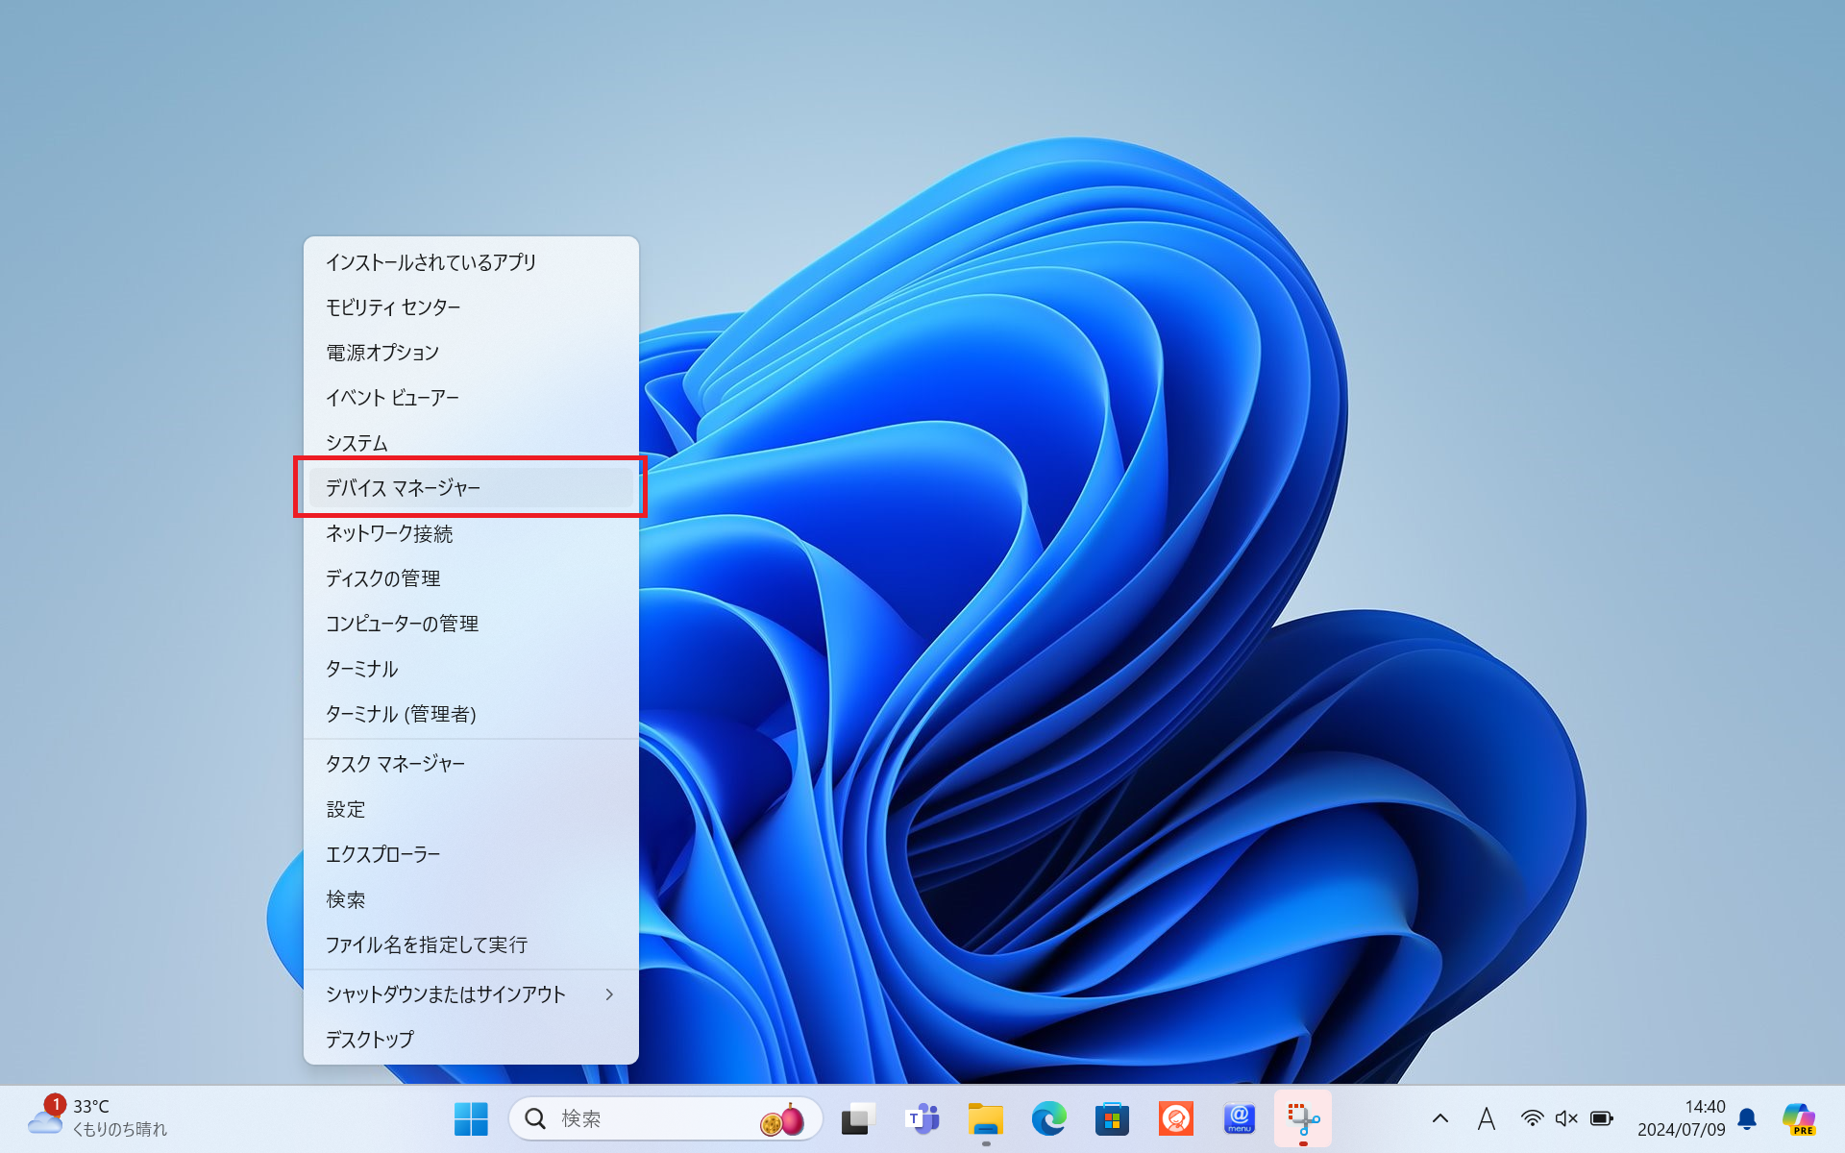Screen dimensions: 1845x1153
Task: Open notifications via the bell icon
Action: [x=1746, y=1118]
